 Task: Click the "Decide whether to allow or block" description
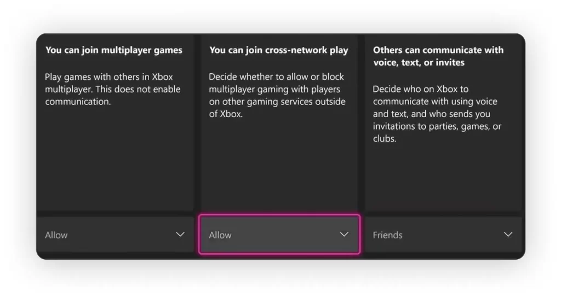click(x=277, y=95)
